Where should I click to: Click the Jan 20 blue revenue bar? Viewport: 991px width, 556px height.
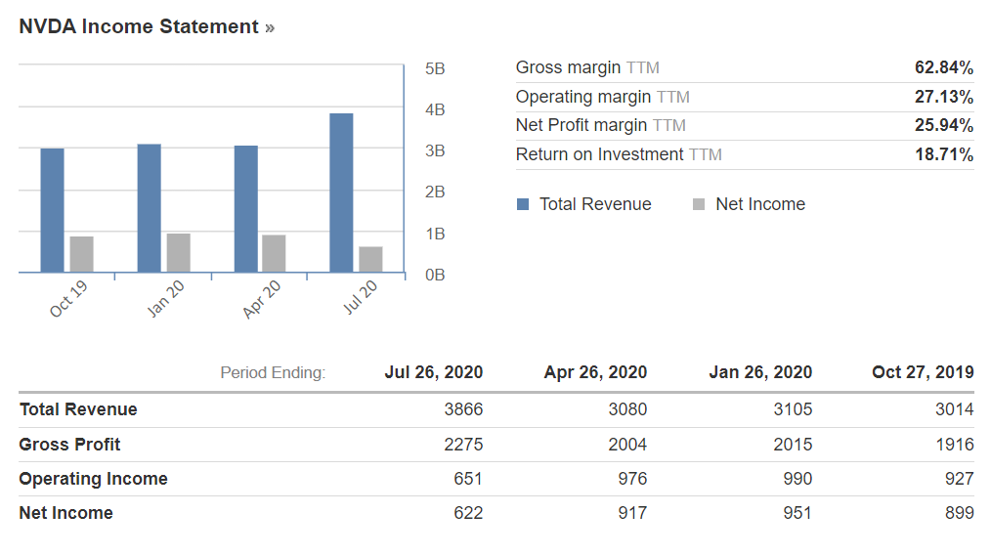click(x=149, y=207)
